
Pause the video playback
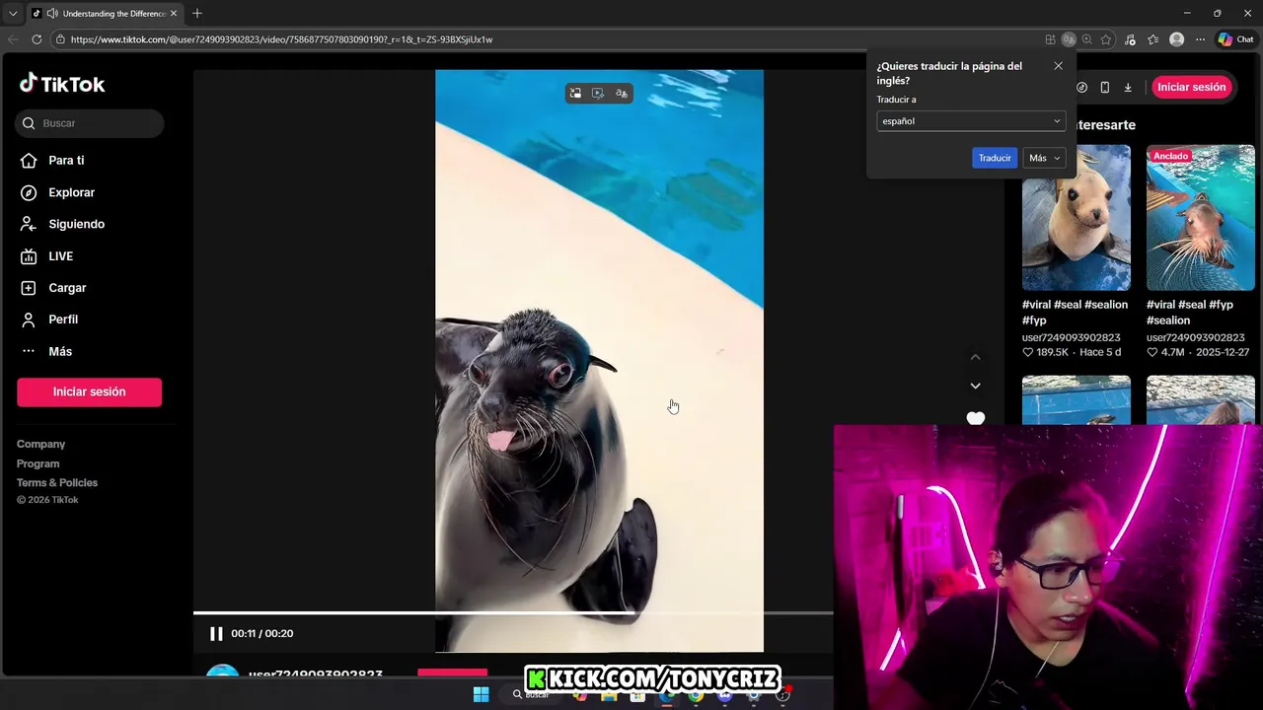(216, 633)
